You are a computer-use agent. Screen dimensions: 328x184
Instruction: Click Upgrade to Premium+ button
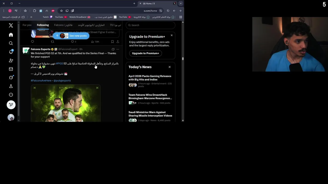pos(146,53)
